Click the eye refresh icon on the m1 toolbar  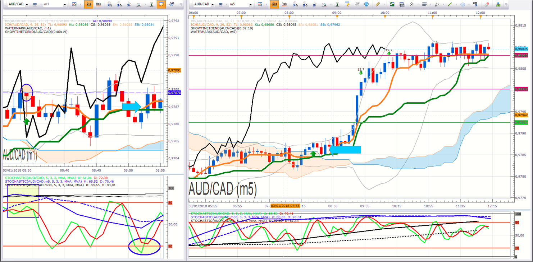point(172,4)
